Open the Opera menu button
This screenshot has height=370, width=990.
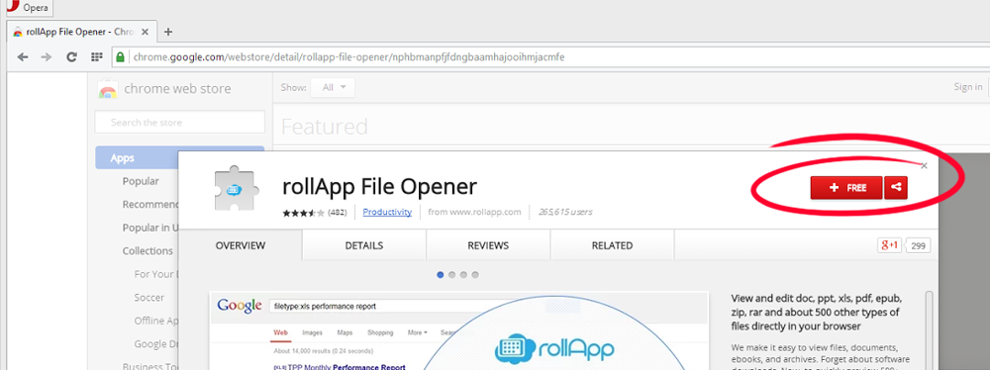click(27, 8)
